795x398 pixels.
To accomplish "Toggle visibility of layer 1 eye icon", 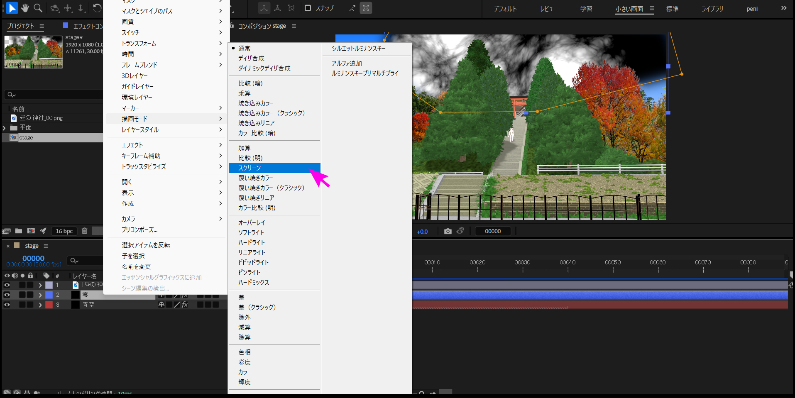I will (x=7, y=285).
